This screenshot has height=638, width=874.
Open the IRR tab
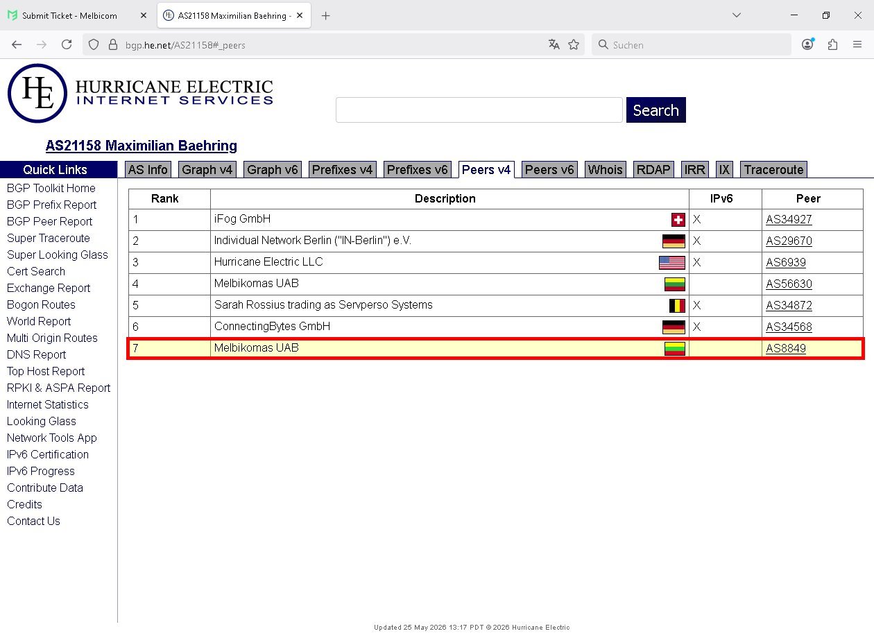point(695,170)
